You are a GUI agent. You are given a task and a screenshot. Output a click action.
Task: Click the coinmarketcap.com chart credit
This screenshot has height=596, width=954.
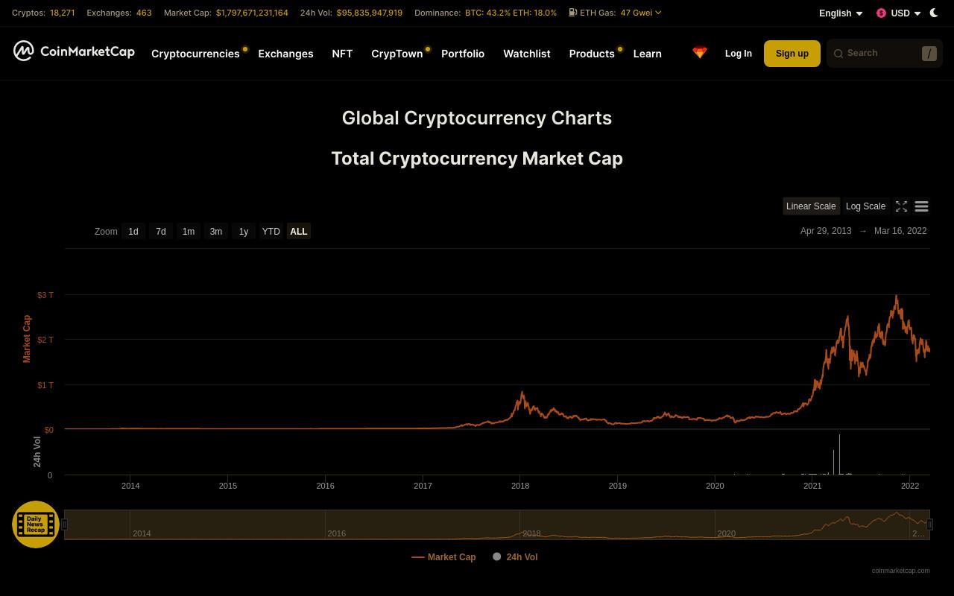pyautogui.click(x=900, y=571)
